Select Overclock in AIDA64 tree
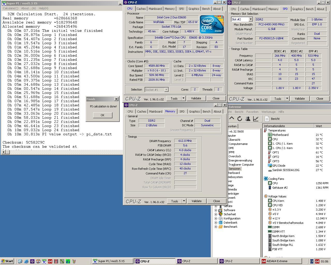The image size is (331, 265). click(235, 156)
